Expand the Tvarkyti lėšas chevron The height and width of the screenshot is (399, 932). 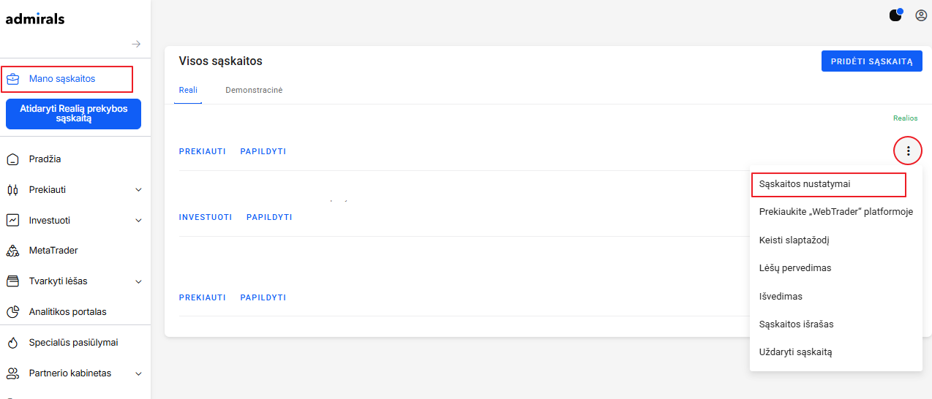point(139,281)
